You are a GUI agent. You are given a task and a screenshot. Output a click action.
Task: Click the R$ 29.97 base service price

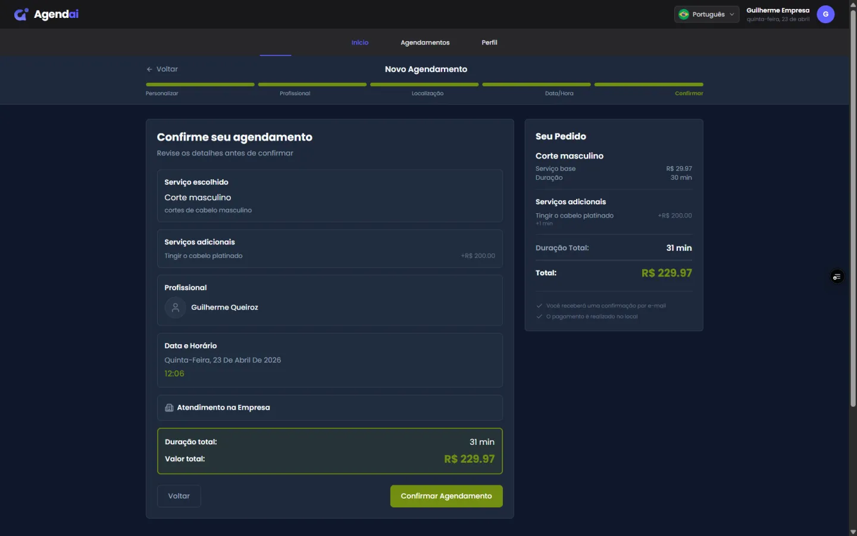point(679,169)
